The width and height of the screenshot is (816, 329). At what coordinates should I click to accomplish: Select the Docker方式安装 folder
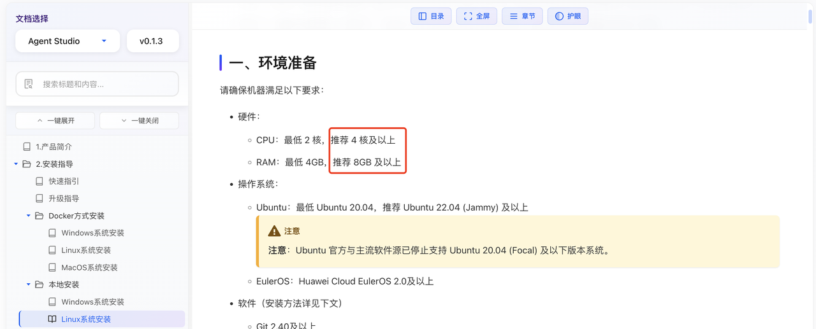[x=76, y=216]
